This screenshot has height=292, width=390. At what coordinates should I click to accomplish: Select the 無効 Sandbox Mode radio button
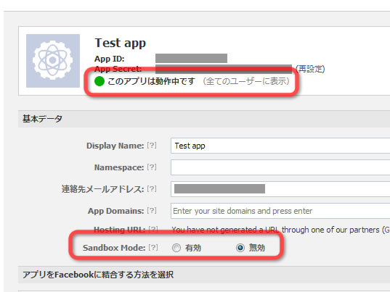point(240,248)
